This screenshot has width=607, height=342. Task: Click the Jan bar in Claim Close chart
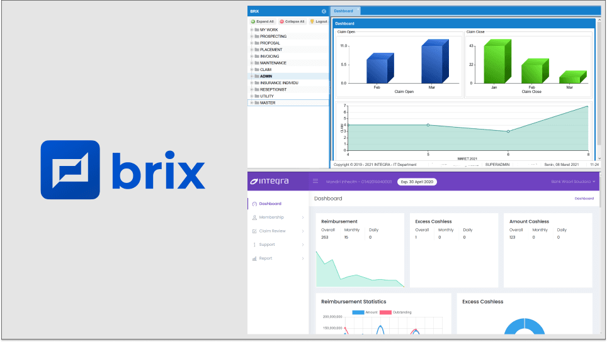coord(497,61)
